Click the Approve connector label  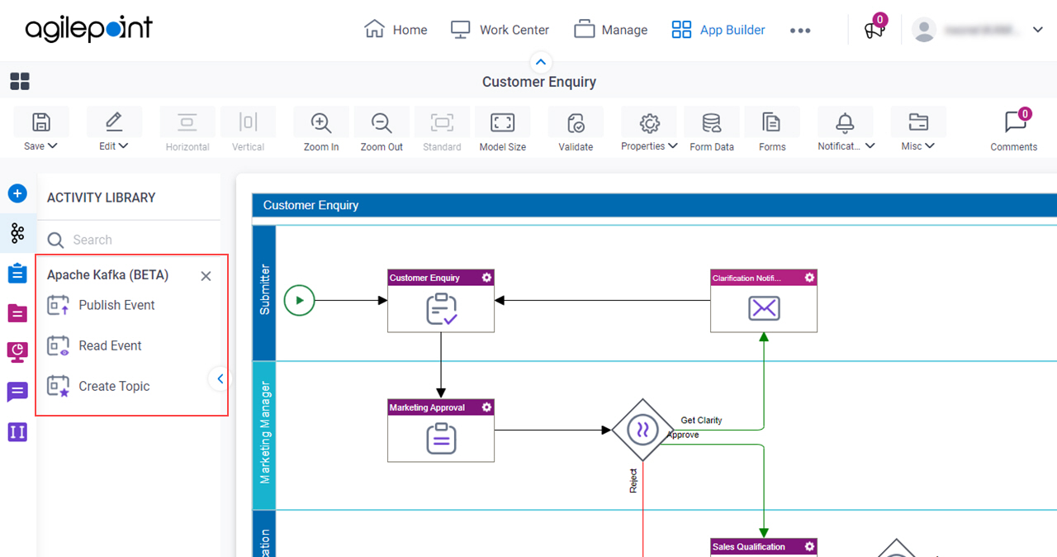tap(683, 435)
